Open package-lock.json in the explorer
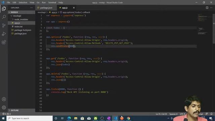Viewport: 215px width, 121px height. click(21, 30)
